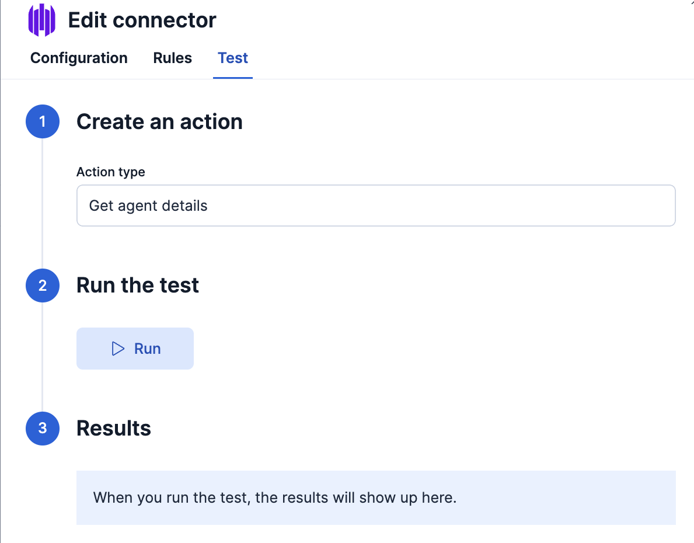Run the connector test
694x543 pixels.
click(x=135, y=348)
